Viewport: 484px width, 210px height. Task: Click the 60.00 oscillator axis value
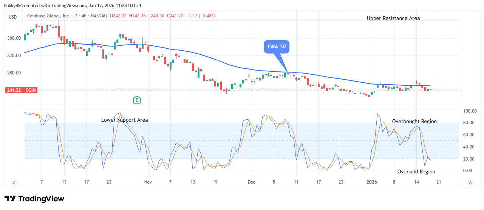[470, 135]
